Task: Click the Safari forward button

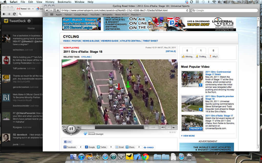Action: 51,10
